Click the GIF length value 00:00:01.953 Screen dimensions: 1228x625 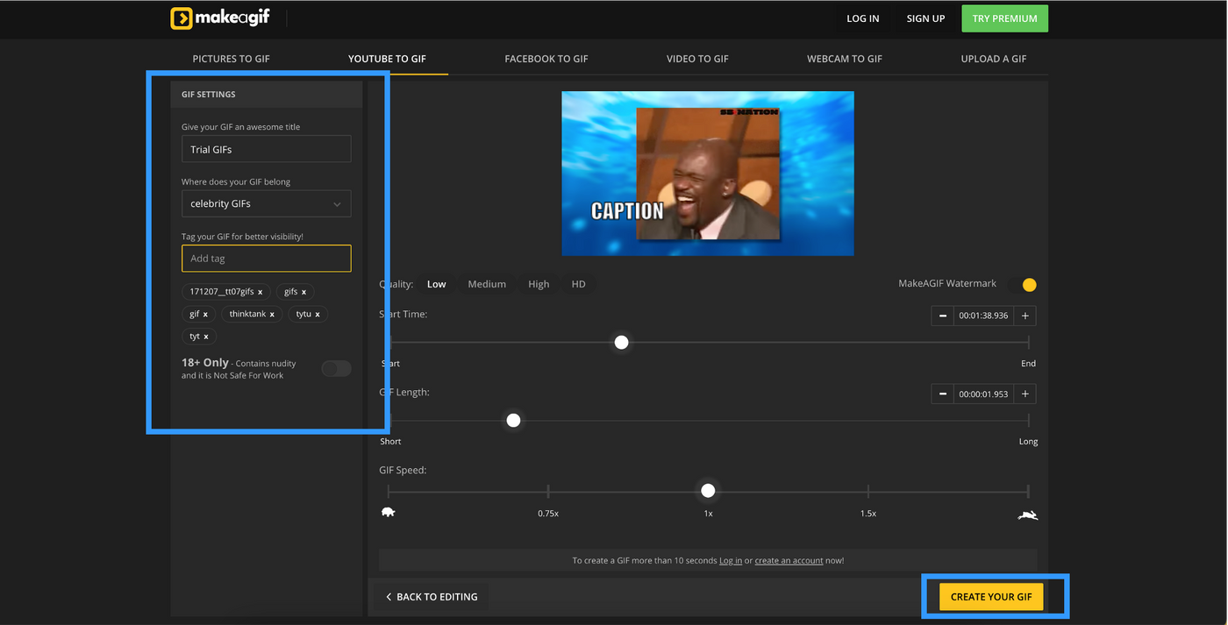[984, 394]
